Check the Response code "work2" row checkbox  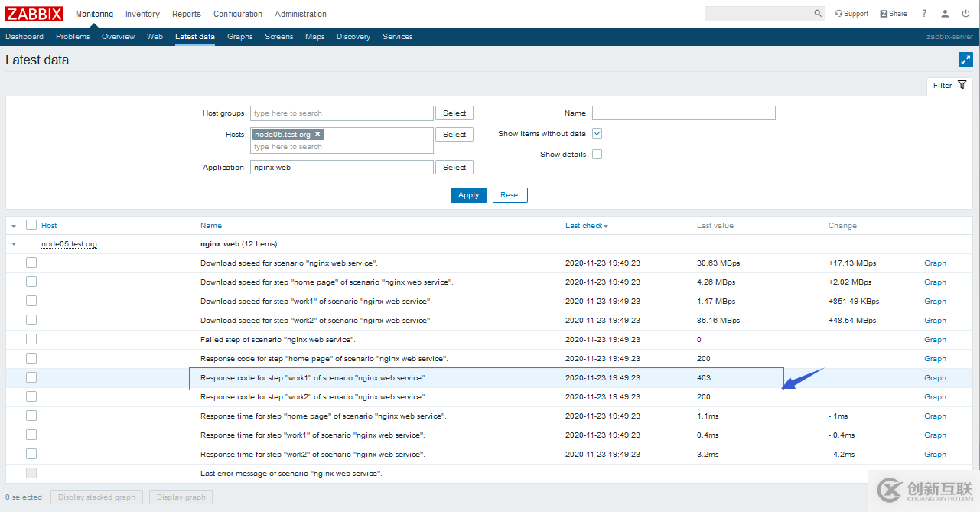(31, 396)
